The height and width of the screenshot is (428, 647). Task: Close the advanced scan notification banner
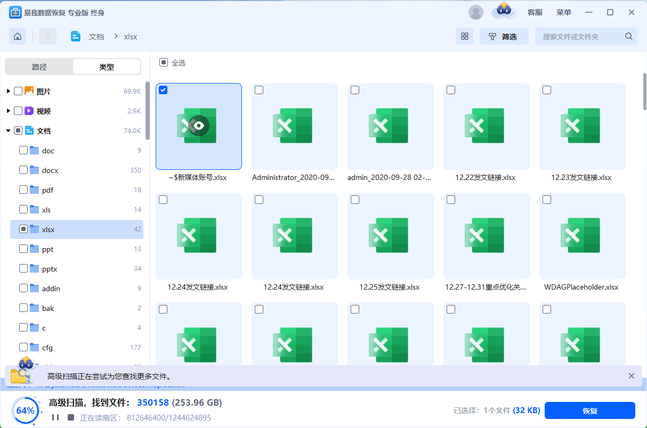[632, 376]
